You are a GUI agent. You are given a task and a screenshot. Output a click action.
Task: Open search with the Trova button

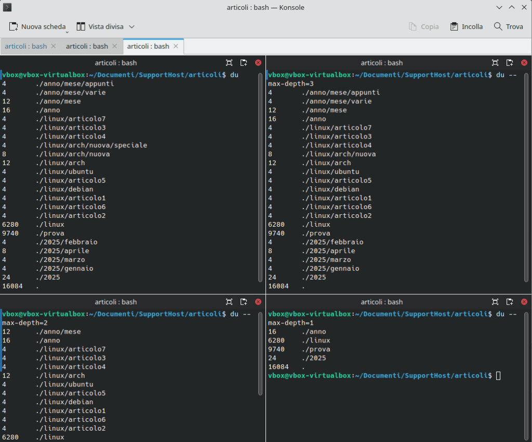[508, 26]
